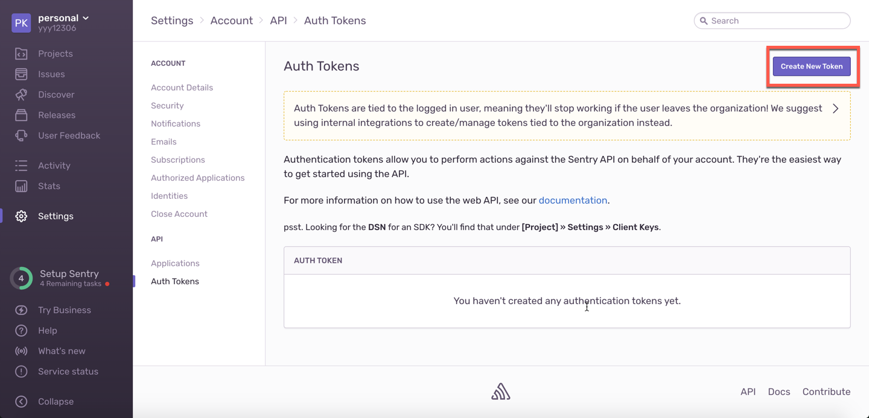Open Issues via its sidebar icon
Viewport: 869px width, 418px height.
coord(21,74)
